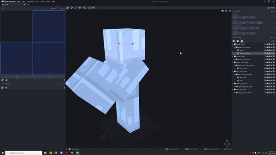The image size is (276, 155).
Task: Click the view orientation gizmo in viewport corner
Action: point(227,143)
